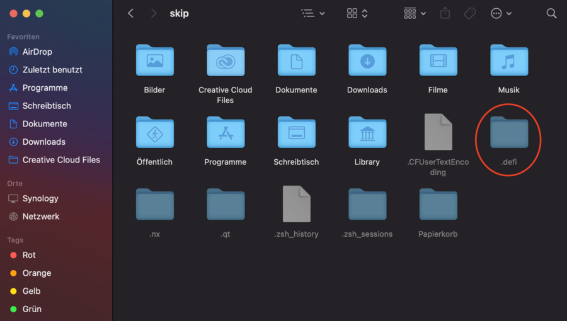Go back with the left chevron
This screenshot has height=321, width=567.
(131, 13)
